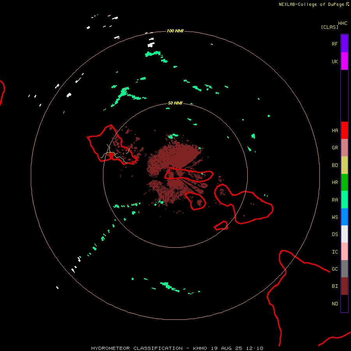This screenshot has height=351, width=351.
Task: Click the "UK" legend label
Action: (x=335, y=62)
